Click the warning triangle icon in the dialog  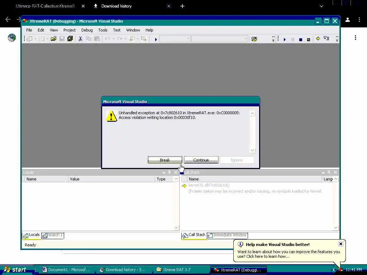111,116
